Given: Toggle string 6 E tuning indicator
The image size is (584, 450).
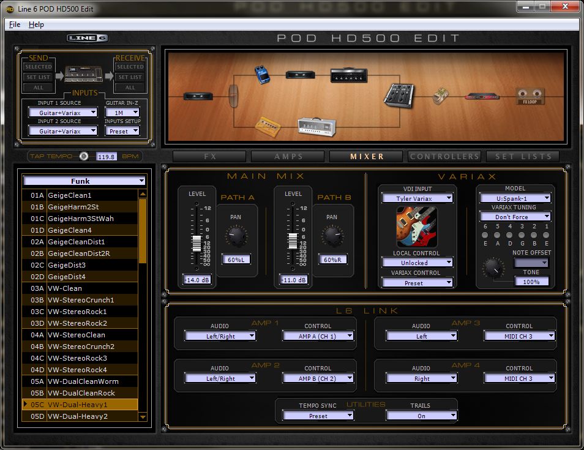Looking at the screenshot, I should pos(485,235).
